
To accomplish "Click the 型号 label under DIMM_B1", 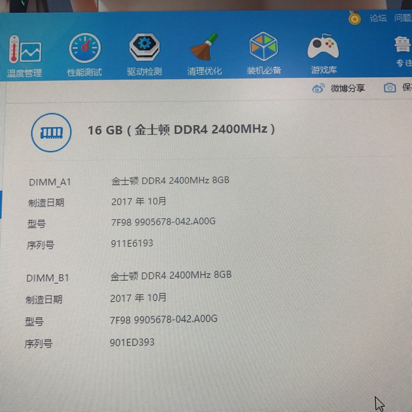I will (x=34, y=321).
